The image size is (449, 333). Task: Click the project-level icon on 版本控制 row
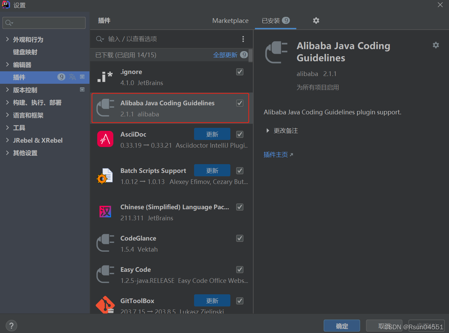(x=82, y=89)
